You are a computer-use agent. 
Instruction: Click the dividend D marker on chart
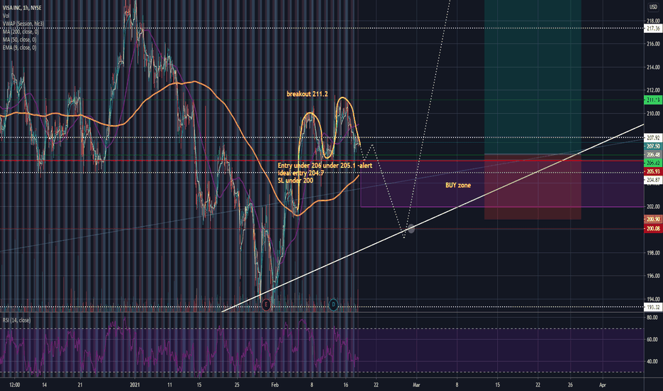pos(333,304)
